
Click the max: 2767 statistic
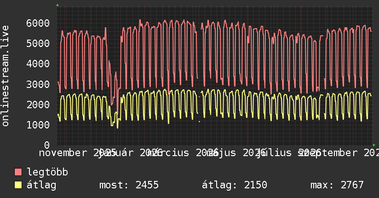[x=337, y=185]
